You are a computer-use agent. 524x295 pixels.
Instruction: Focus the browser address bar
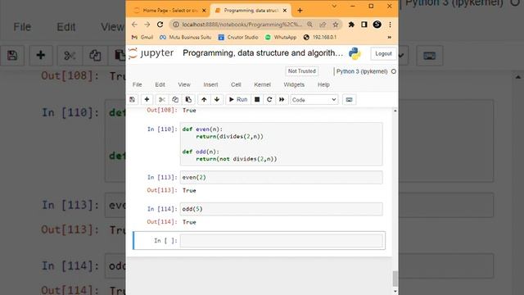tap(242, 25)
